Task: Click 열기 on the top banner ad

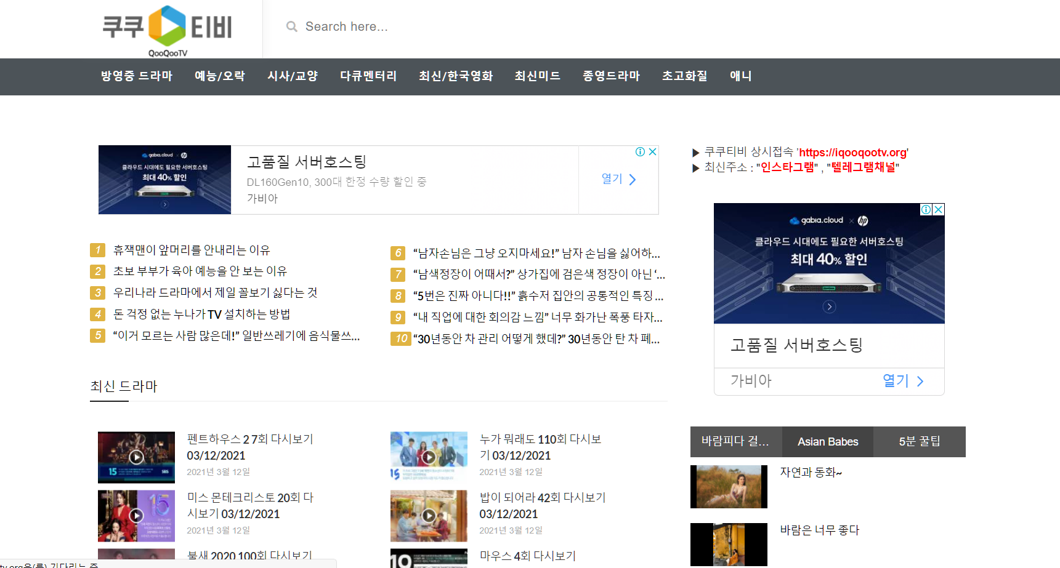Action: point(618,179)
